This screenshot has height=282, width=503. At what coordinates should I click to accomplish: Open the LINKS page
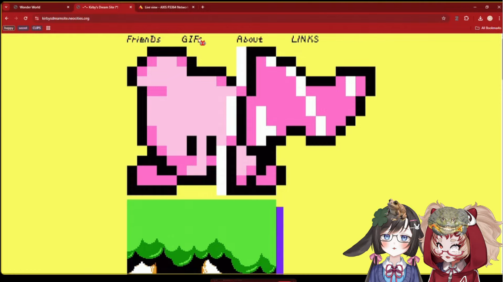(305, 39)
